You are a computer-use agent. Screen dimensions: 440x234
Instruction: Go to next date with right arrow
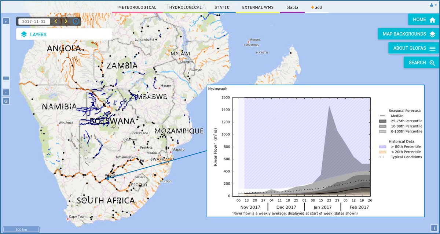point(66,21)
